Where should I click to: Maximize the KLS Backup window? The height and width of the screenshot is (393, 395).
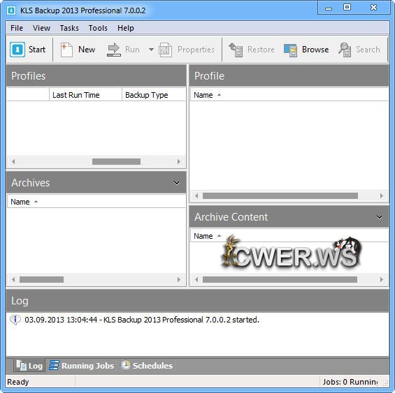[347, 7]
